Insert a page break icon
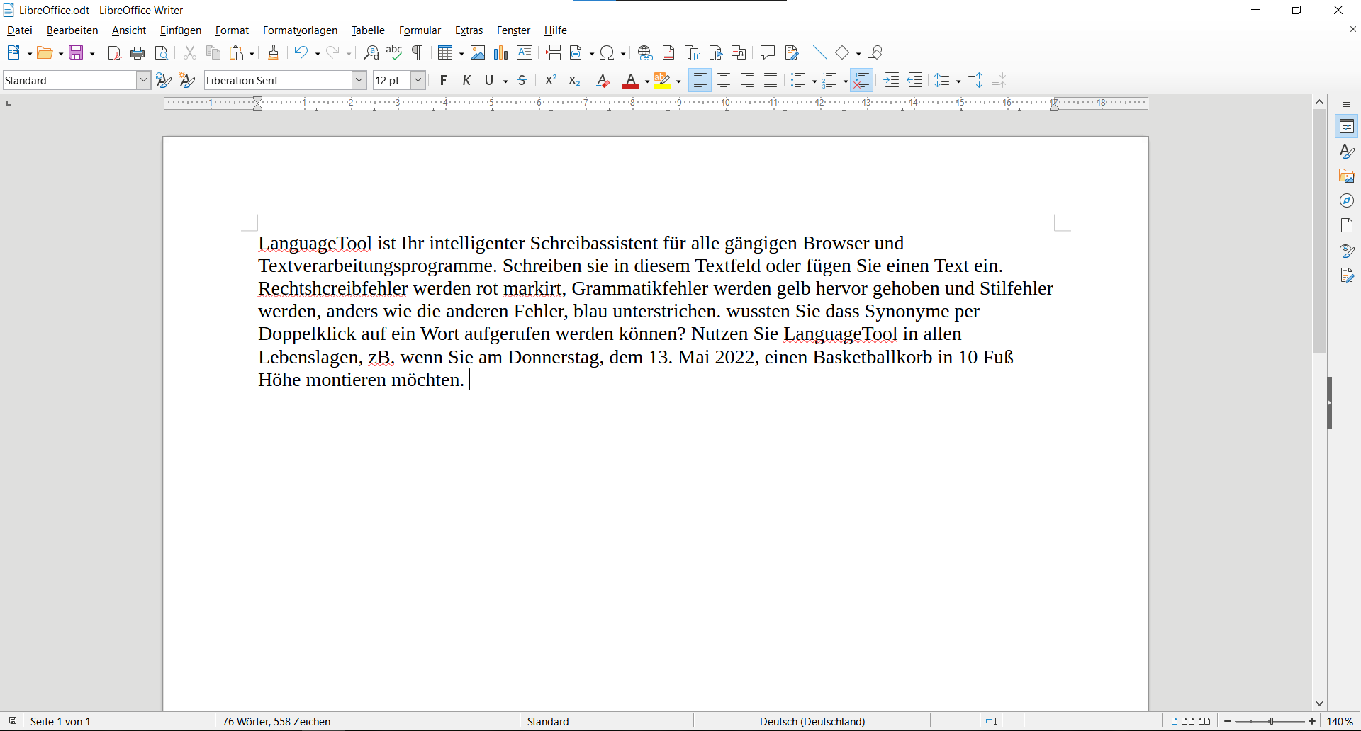This screenshot has width=1361, height=731. coord(554,52)
